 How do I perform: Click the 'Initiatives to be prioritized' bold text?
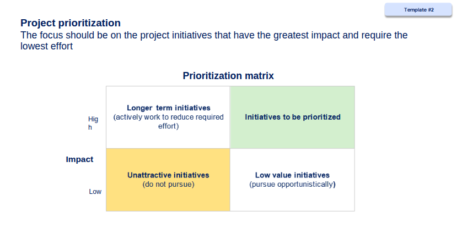click(293, 117)
